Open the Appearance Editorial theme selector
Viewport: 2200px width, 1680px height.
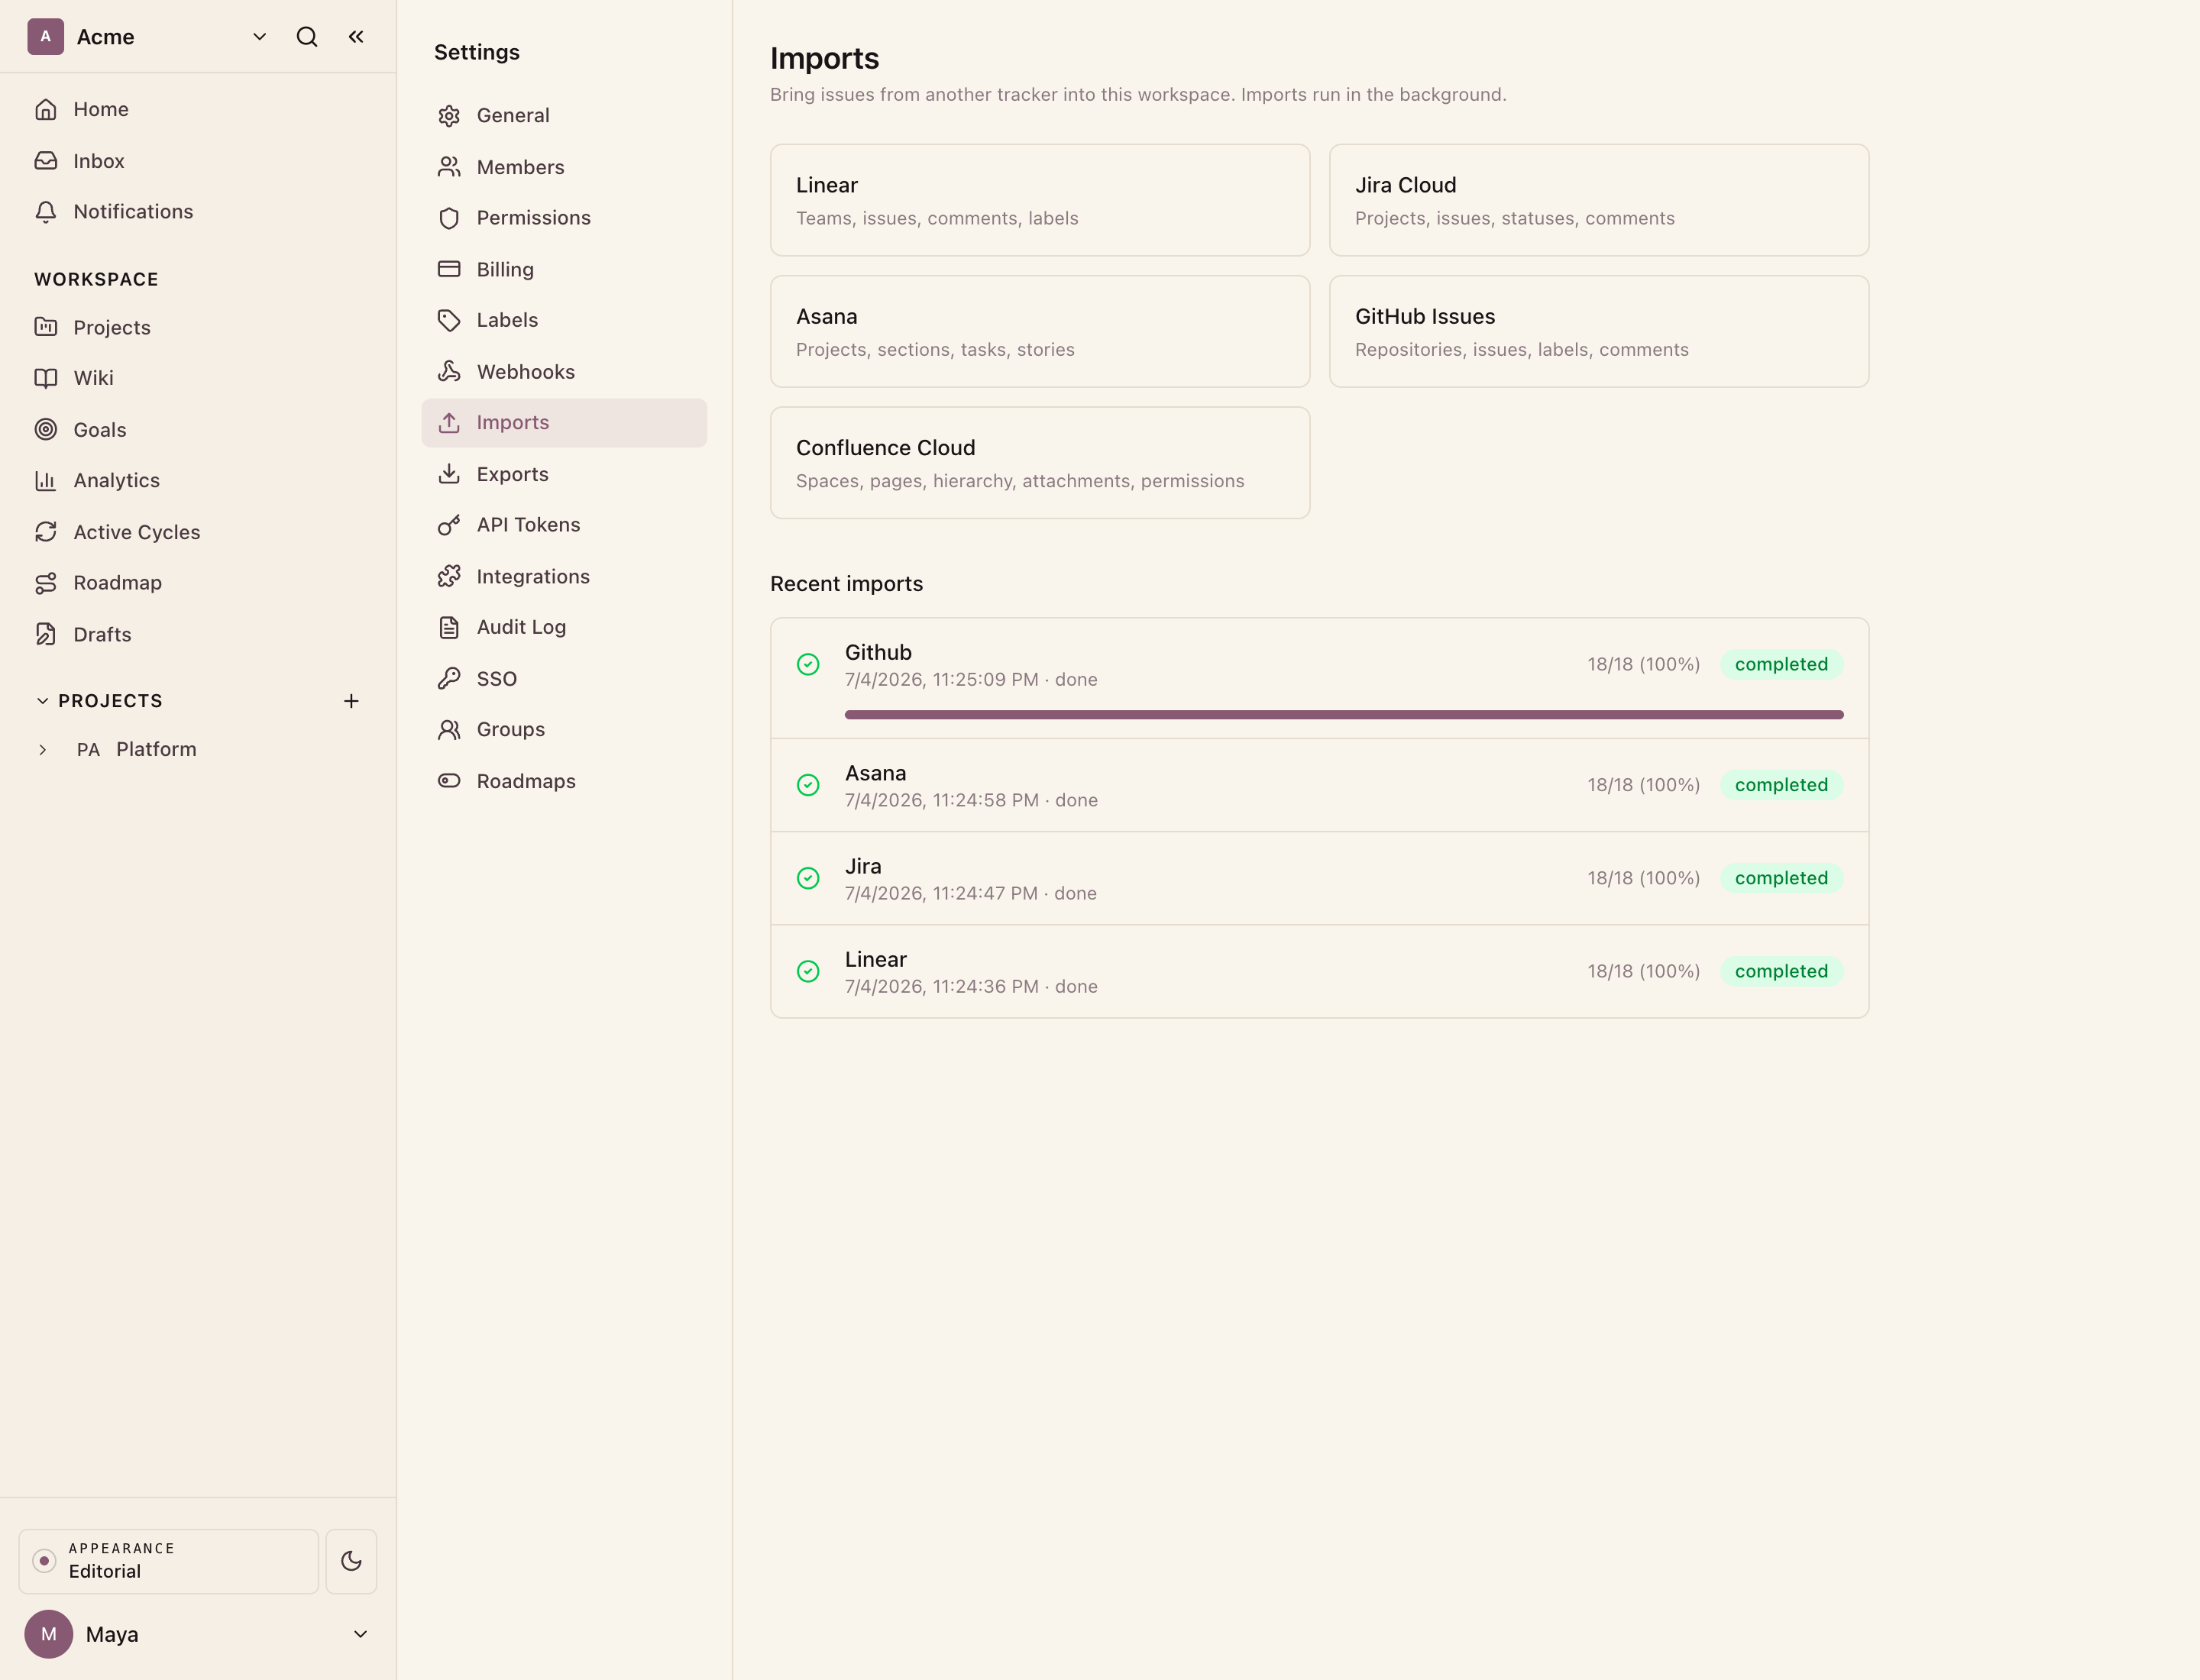(168, 1561)
